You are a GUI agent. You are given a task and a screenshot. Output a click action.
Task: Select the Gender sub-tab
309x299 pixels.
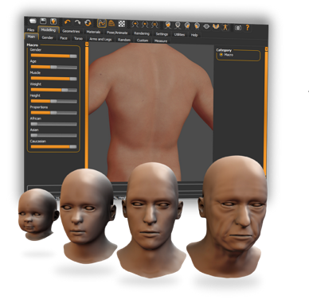click(48, 37)
